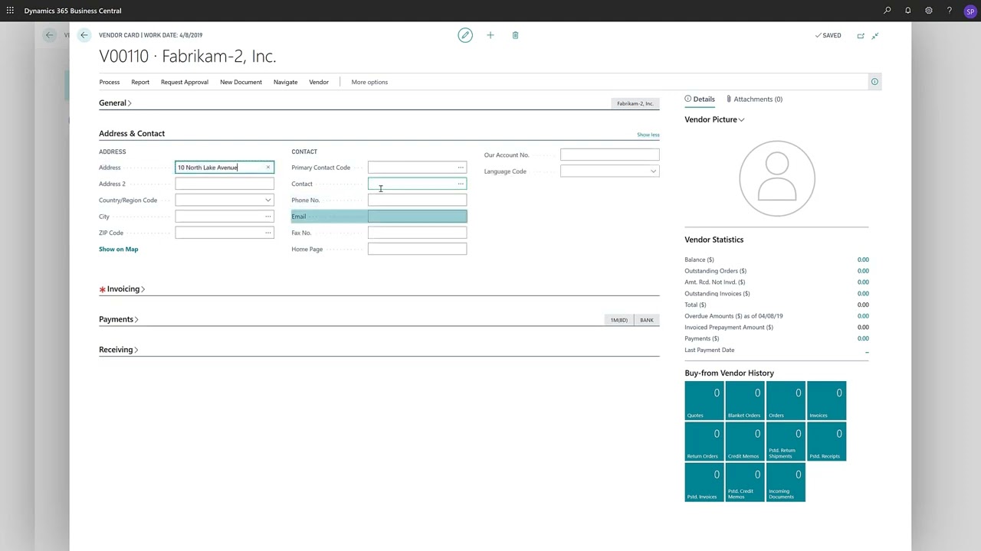981x551 pixels.
Task: Click More options
Action: click(369, 82)
